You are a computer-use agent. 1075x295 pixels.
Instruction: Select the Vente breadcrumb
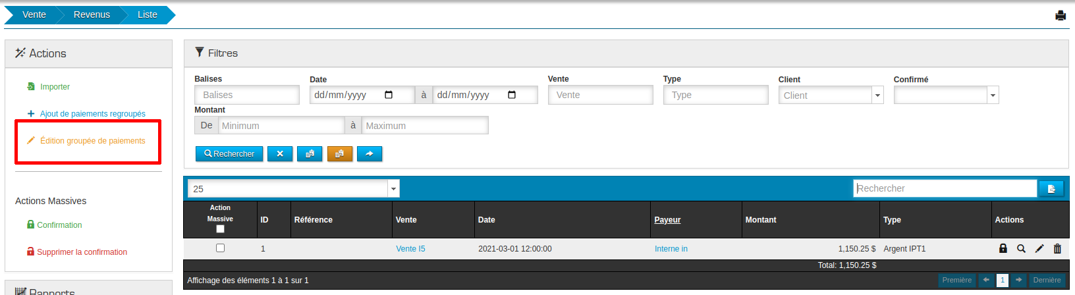click(34, 14)
